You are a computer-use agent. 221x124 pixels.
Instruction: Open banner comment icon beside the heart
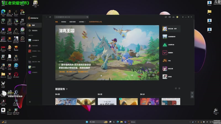(x=154, y=75)
